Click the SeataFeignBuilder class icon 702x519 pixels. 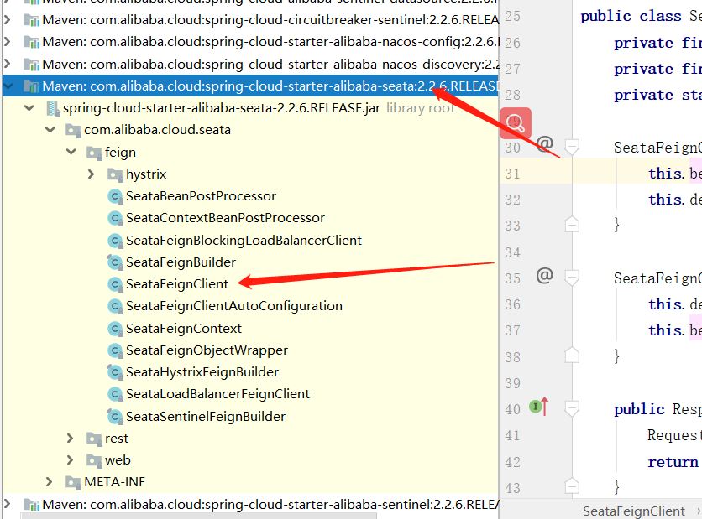(x=115, y=262)
